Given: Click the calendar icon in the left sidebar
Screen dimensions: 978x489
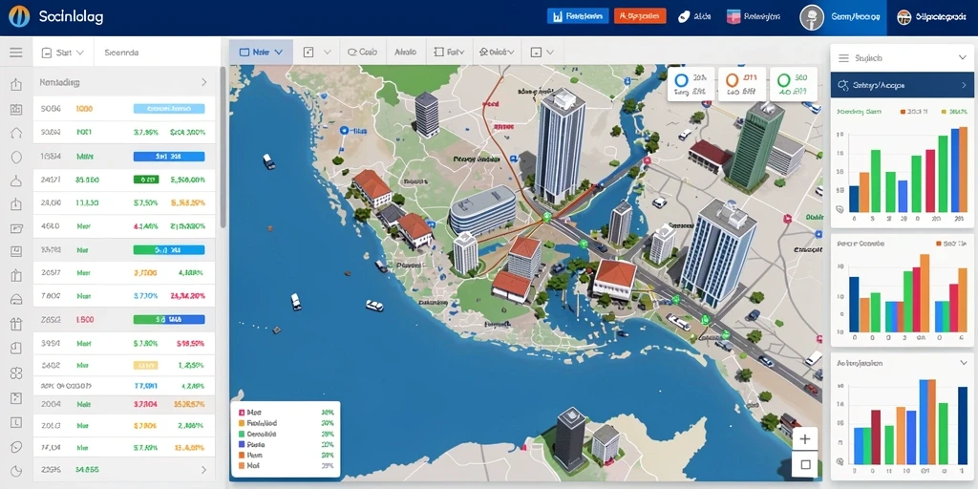Looking at the screenshot, I should [x=17, y=109].
